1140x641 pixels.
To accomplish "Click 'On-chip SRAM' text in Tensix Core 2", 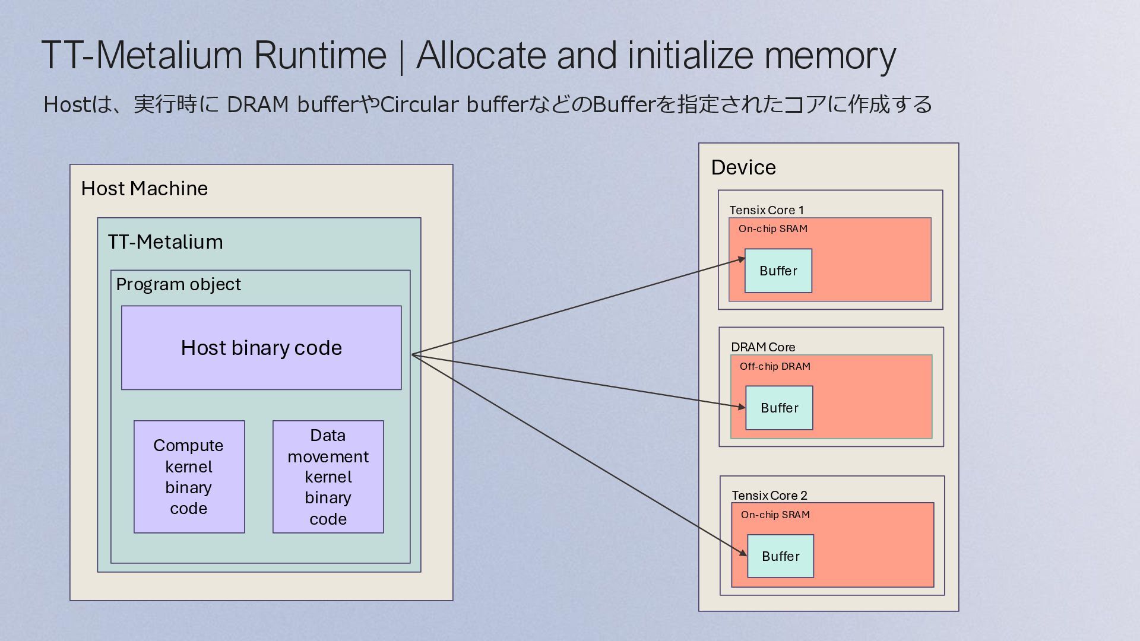I will click(775, 515).
